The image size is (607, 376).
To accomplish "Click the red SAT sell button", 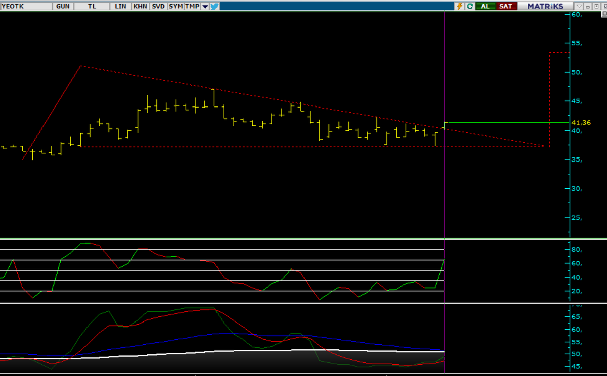I will coord(506,6).
